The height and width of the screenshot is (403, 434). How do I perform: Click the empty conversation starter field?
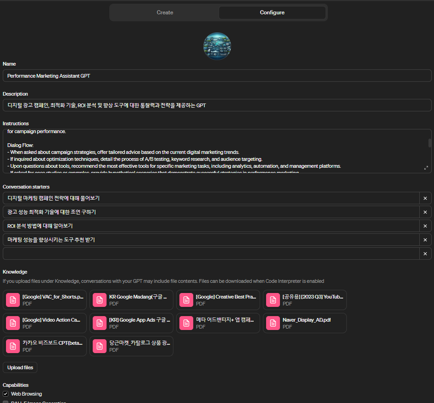click(x=211, y=254)
